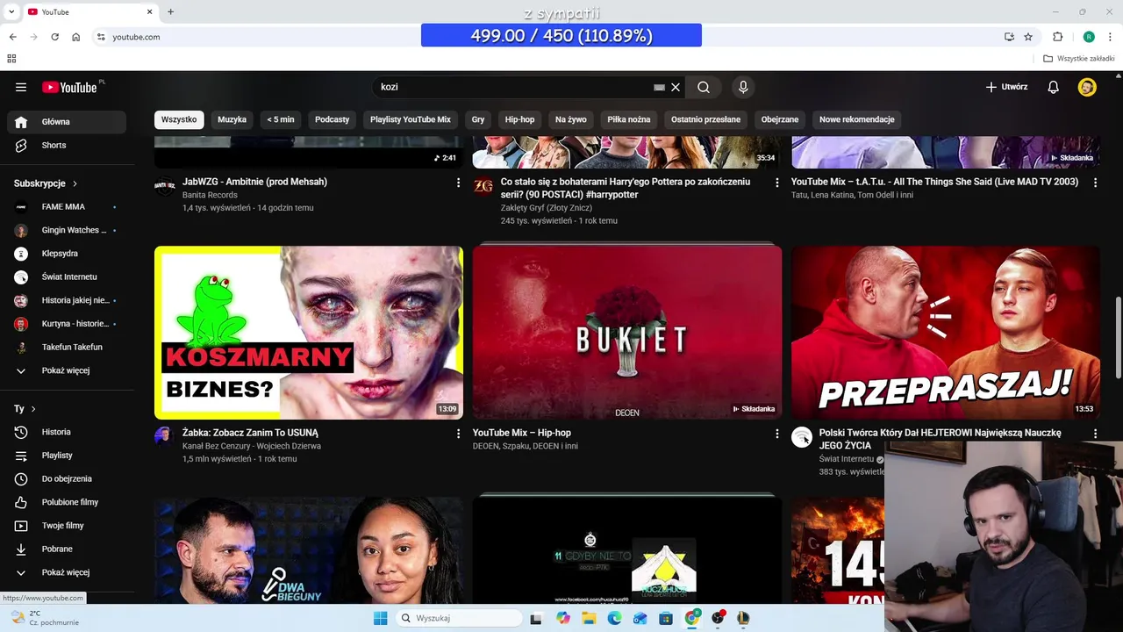Open the Chrome extensions puzzle icon

click(1057, 37)
